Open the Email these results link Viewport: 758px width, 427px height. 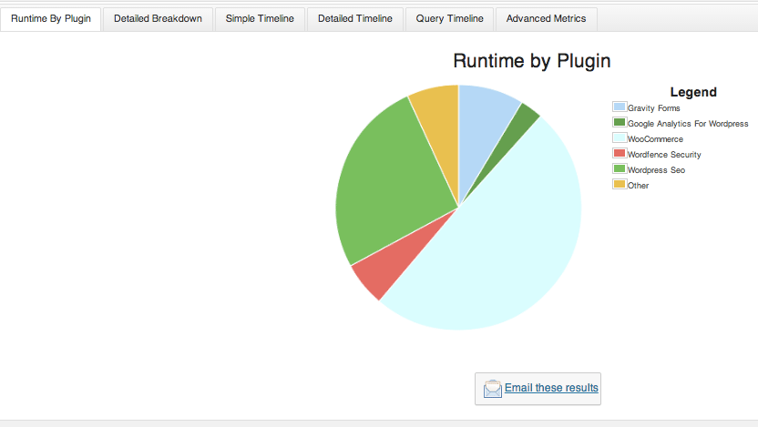click(551, 388)
